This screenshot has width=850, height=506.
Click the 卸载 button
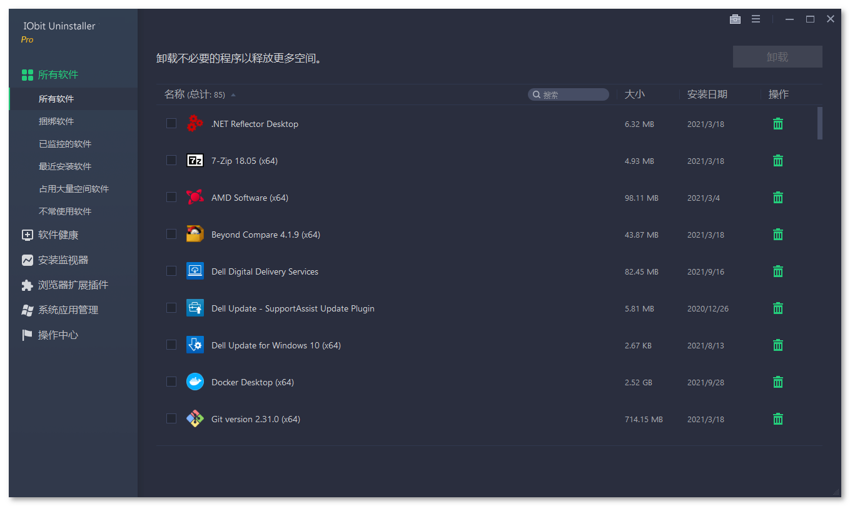tap(777, 57)
